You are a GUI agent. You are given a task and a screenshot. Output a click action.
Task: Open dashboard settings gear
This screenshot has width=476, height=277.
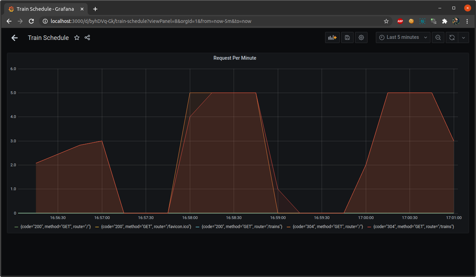361,37
